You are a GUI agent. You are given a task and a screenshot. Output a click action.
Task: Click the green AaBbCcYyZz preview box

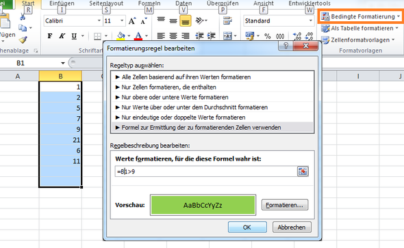pos(203,205)
